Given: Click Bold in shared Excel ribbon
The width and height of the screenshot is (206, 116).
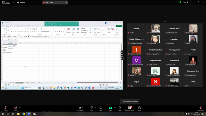Looking at the screenshot, I should (12, 32).
